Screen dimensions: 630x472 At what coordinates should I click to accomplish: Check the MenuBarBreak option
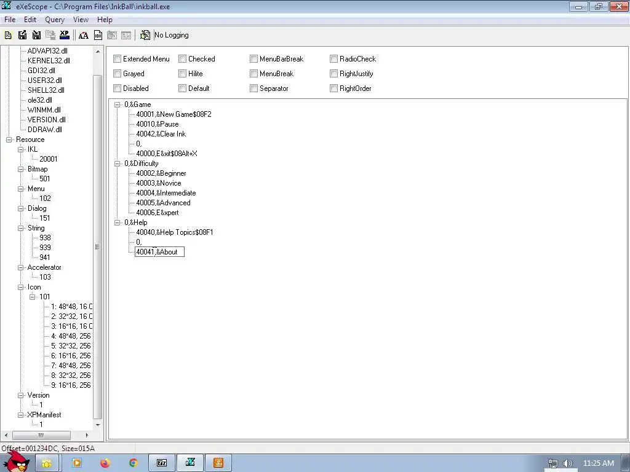click(x=254, y=59)
